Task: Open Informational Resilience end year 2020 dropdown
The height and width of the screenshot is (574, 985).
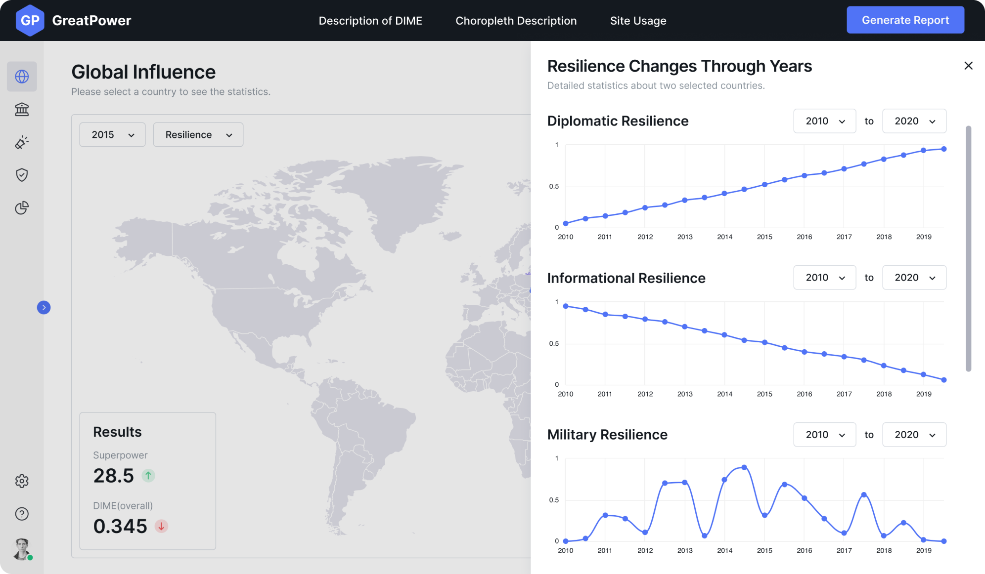Action: pos(914,278)
